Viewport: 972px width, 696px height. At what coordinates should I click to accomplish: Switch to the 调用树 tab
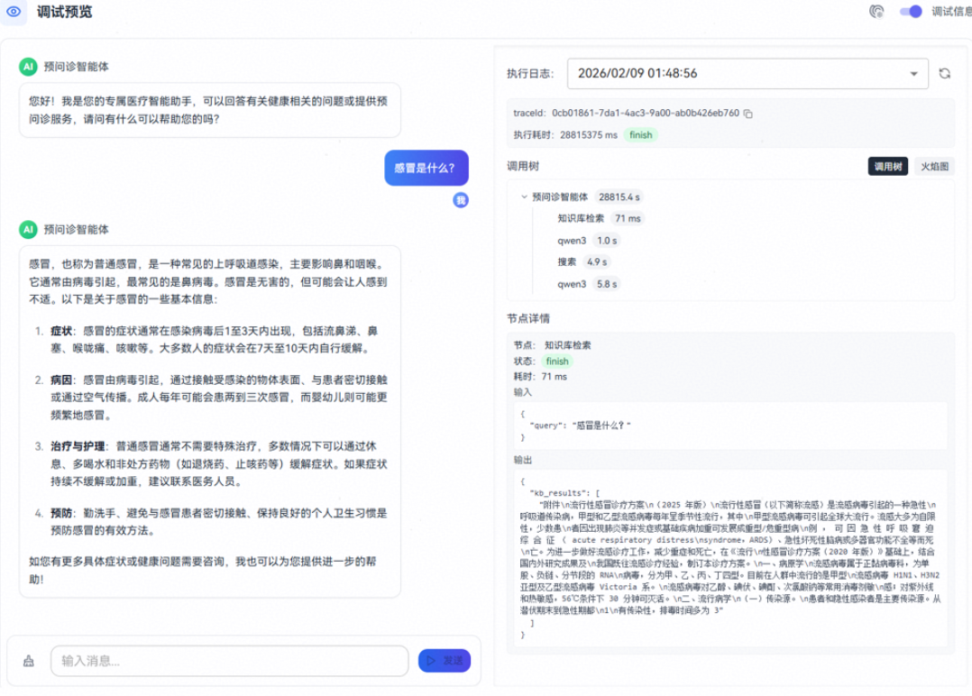click(887, 167)
